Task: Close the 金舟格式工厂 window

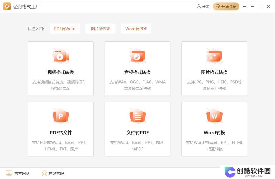Action: pos(268,7)
